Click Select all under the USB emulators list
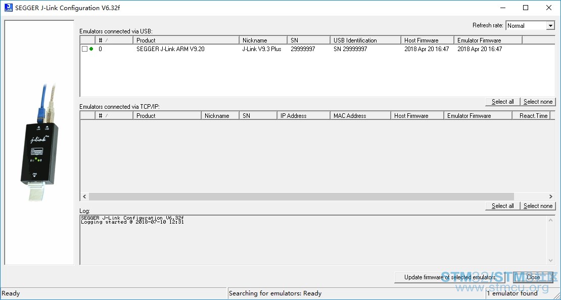Viewport: 561px width, 300px height. (502, 102)
